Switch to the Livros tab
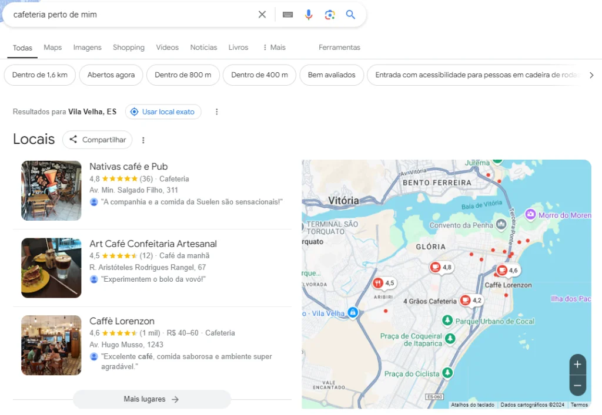The width and height of the screenshot is (602, 415). tap(239, 48)
